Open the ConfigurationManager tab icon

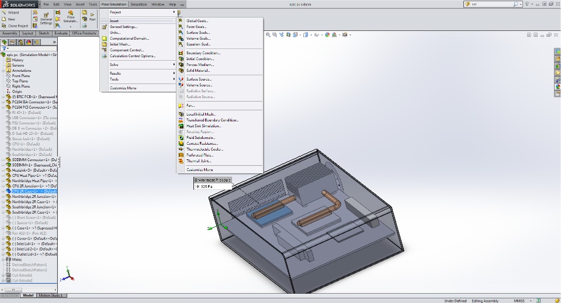click(x=21, y=42)
